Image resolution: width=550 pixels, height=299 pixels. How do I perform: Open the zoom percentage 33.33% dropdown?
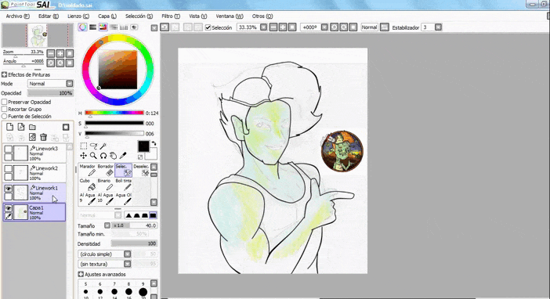263,27
